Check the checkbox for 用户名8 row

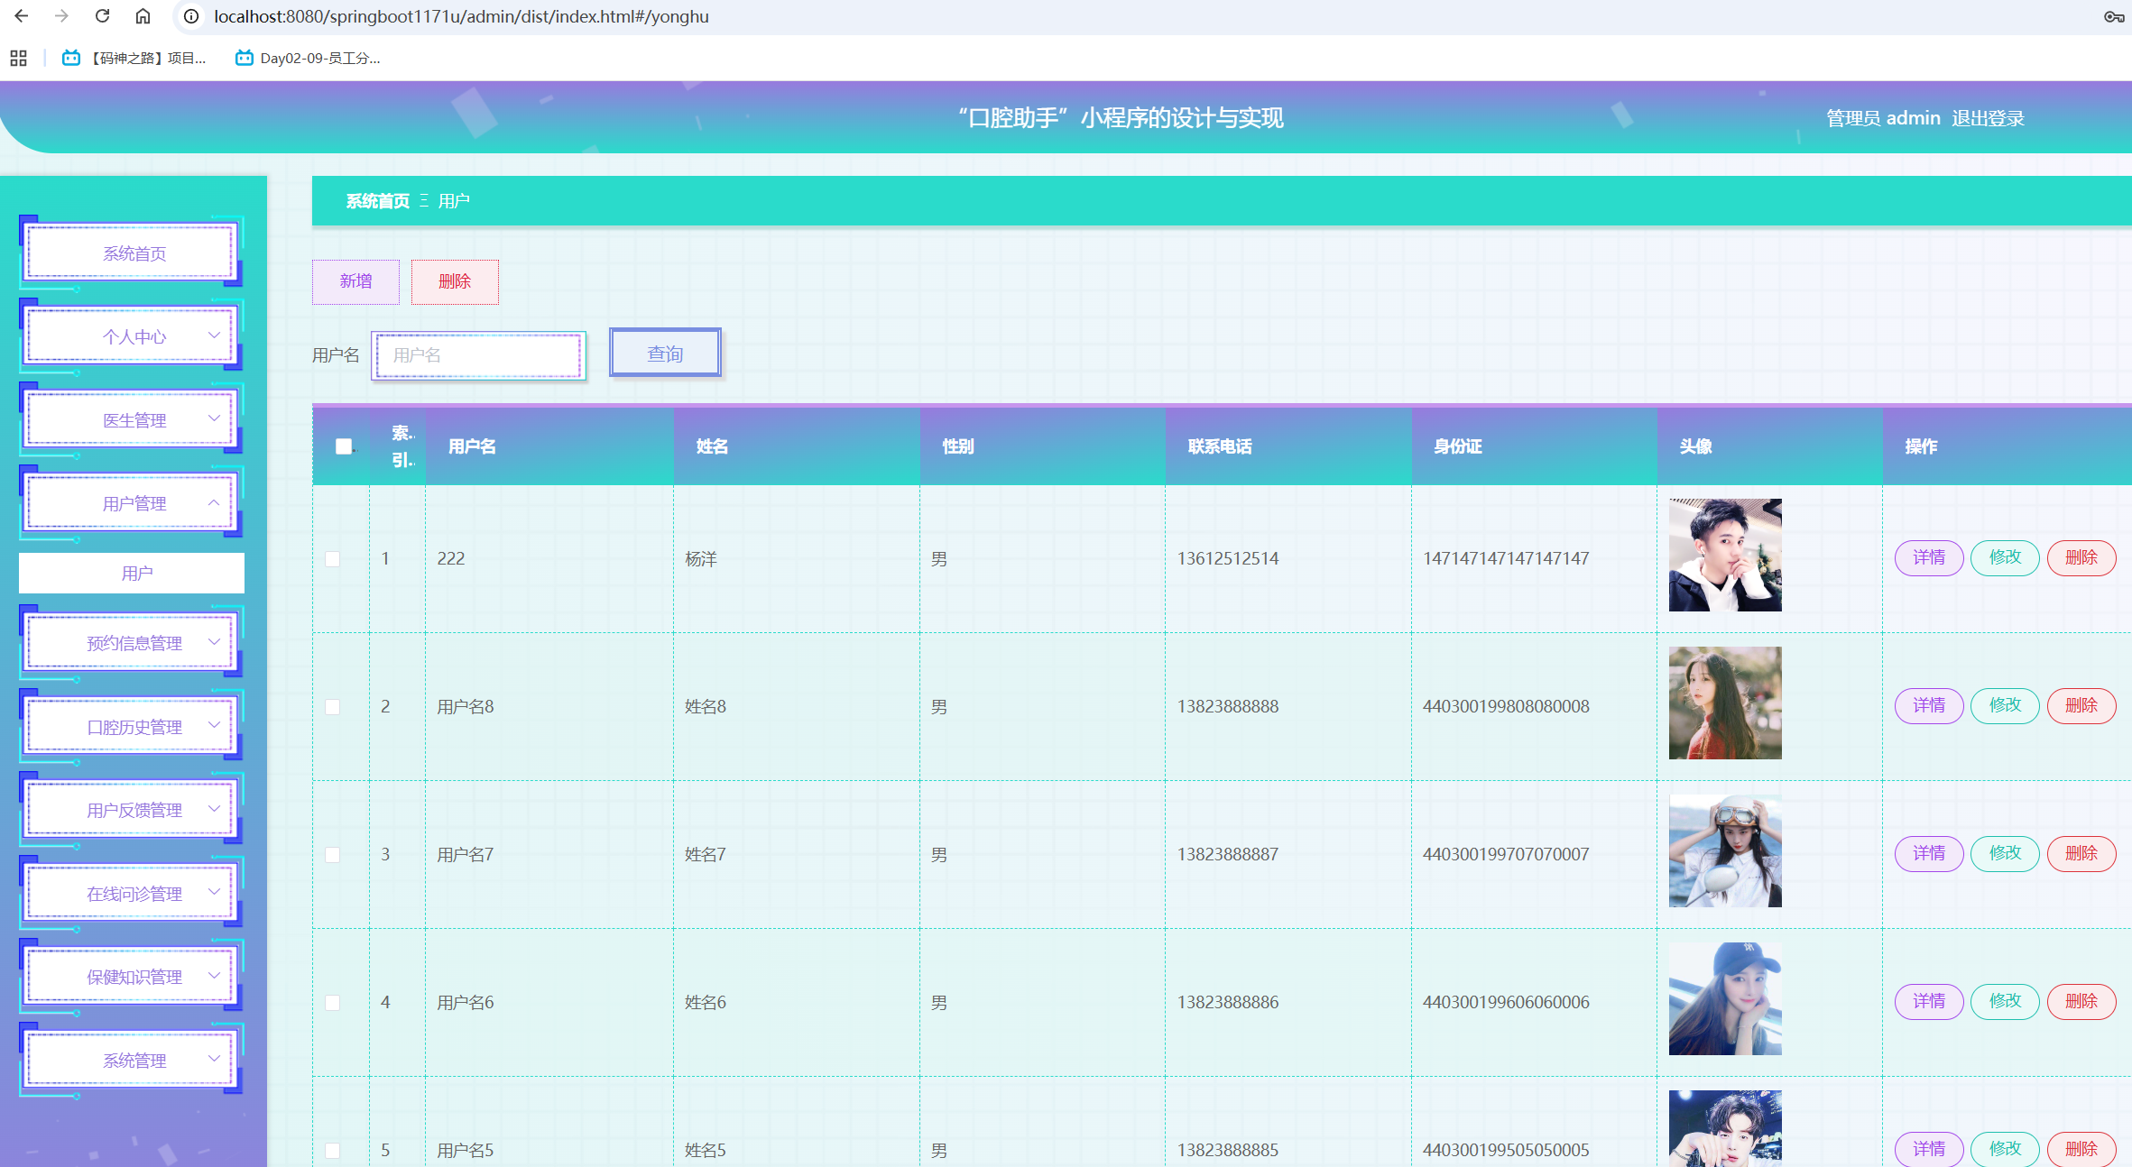(332, 706)
